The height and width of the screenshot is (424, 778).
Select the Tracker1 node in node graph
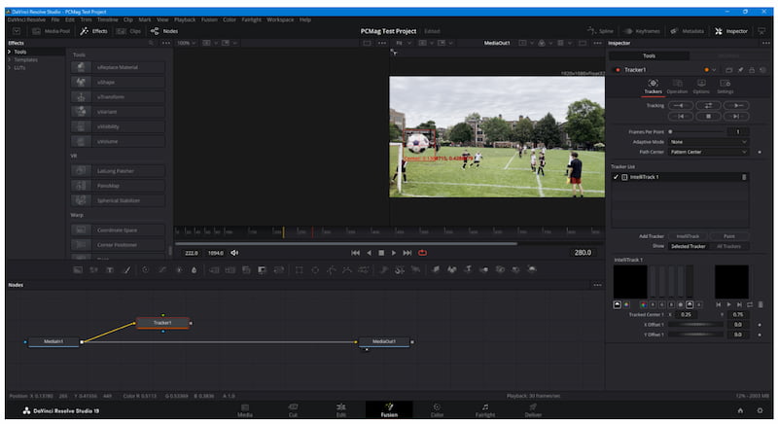162,323
